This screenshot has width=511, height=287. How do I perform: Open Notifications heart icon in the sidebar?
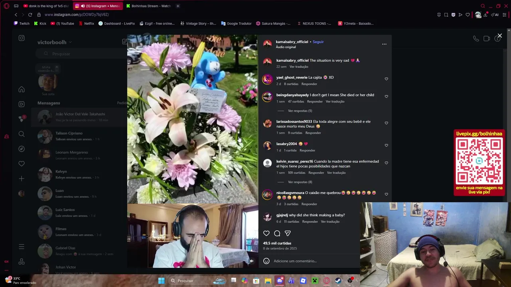coord(22,163)
